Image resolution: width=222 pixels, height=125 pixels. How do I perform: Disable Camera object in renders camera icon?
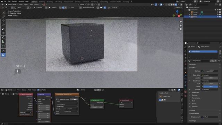220,12
